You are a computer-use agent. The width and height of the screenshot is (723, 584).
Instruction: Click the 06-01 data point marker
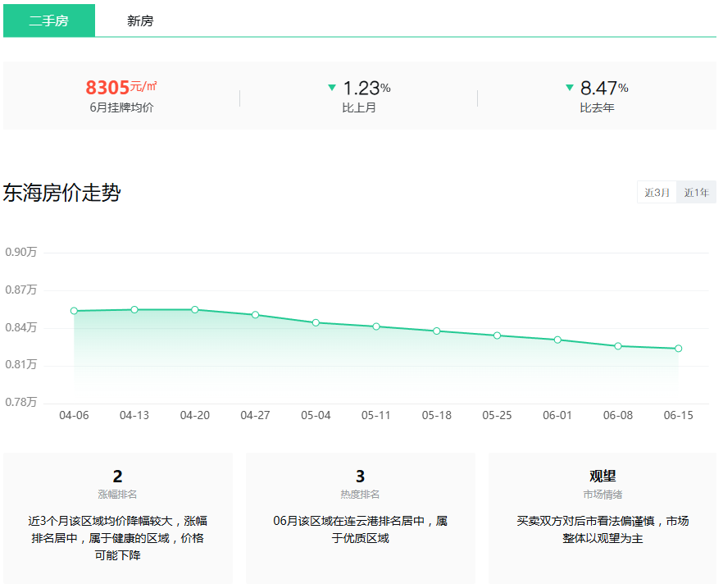pyautogui.click(x=557, y=340)
